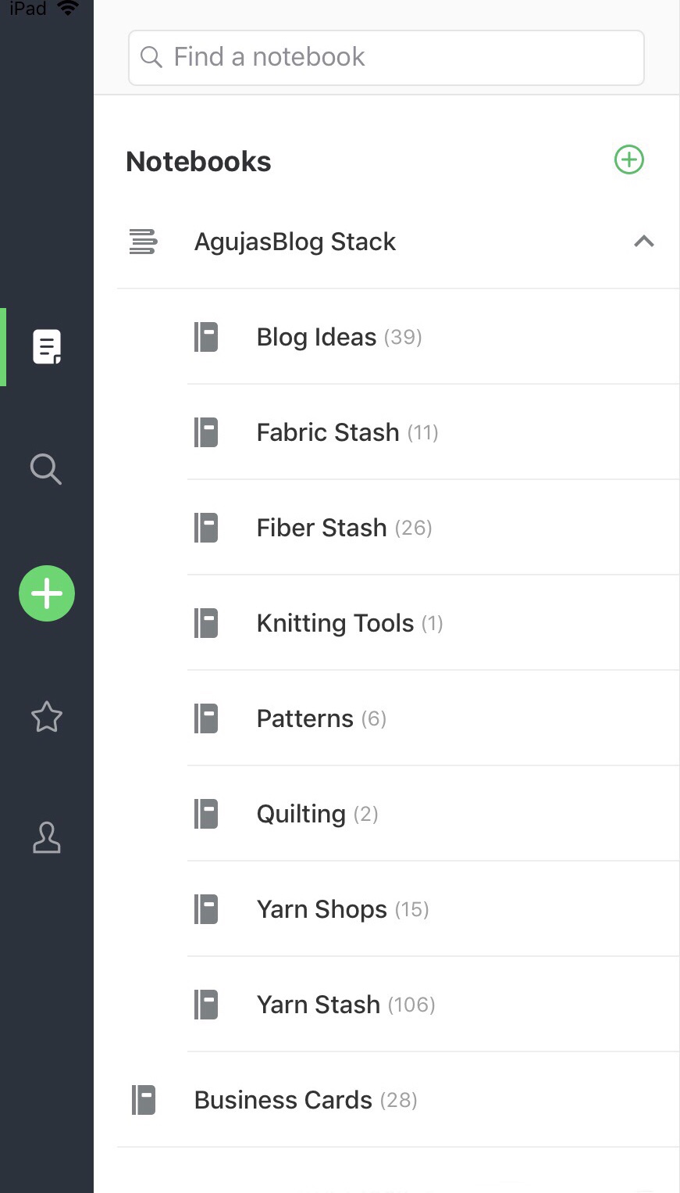Tap the green new note plus button
The image size is (680, 1193).
[47, 593]
